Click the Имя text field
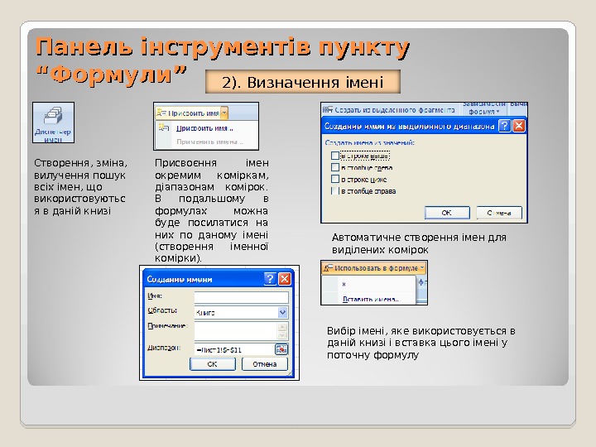Viewport: 596px width, 447px height. tap(242, 297)
